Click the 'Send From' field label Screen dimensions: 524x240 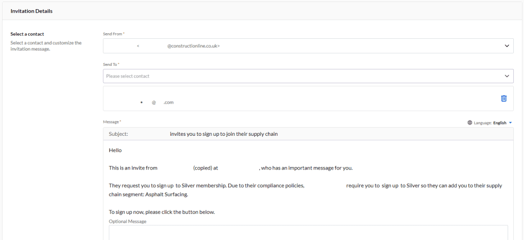tap(113, 34)
